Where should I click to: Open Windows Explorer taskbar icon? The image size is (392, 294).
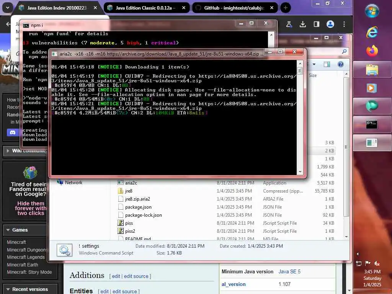[372, 70]
